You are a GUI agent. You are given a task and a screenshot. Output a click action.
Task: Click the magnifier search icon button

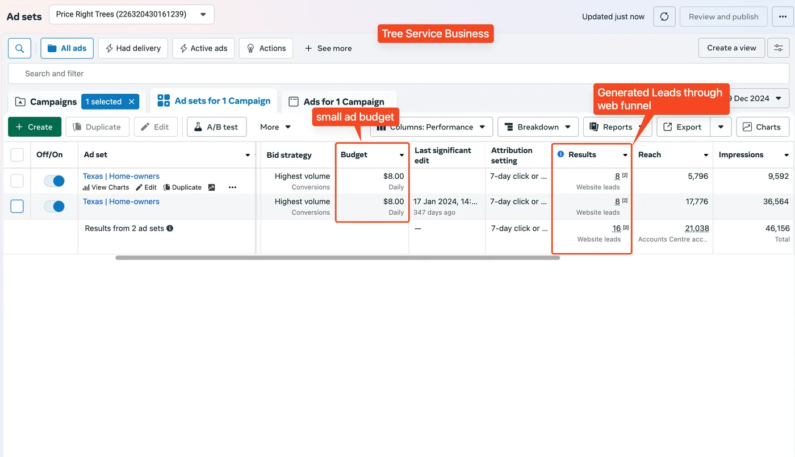point(19,48)
